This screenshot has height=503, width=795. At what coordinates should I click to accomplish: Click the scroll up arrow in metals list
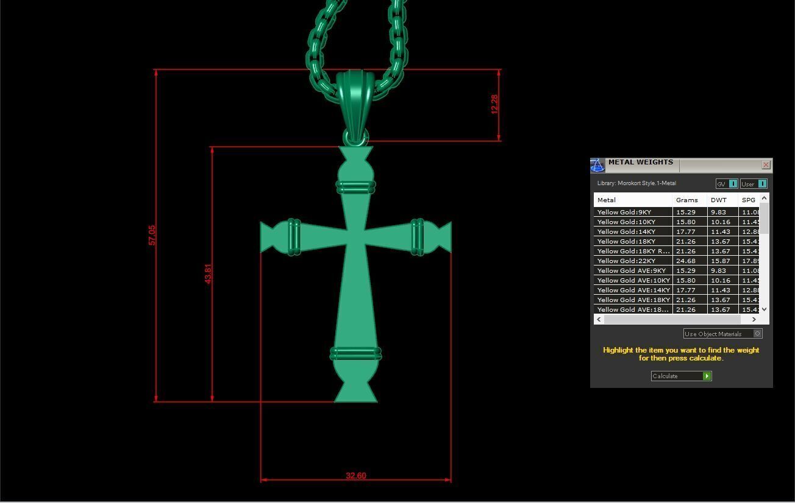(x=765, y=199)
